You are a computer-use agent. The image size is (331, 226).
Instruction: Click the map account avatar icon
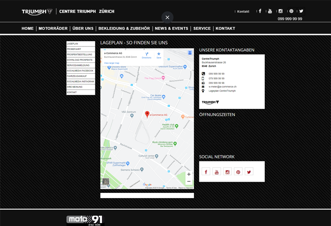(190, 53)
